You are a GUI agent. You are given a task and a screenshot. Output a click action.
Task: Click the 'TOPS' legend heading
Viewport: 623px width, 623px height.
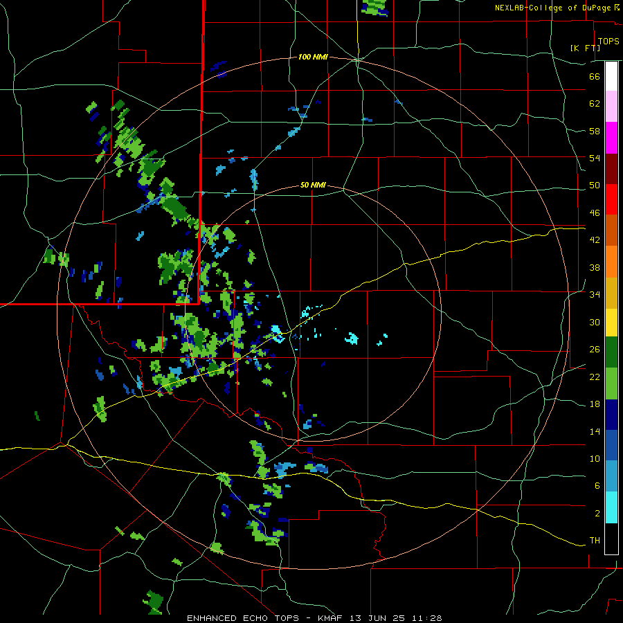coord(608,42)
